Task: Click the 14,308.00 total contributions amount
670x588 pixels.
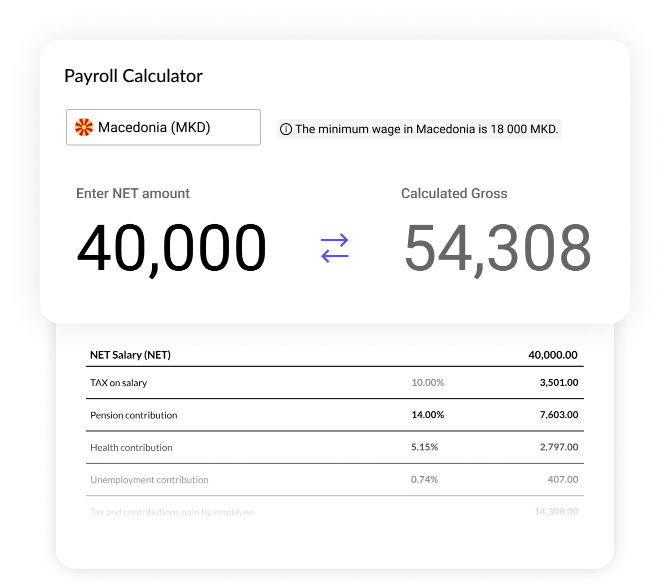Action: coord(556,512)
